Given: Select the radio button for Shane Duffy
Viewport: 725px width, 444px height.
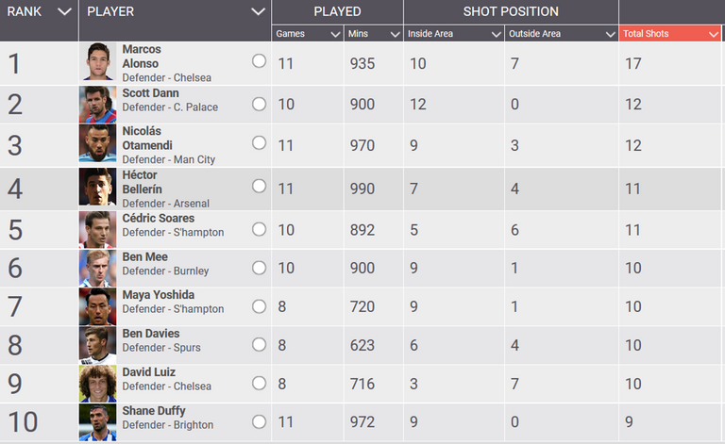Looking at the screenshot, I should coord(259,421).
